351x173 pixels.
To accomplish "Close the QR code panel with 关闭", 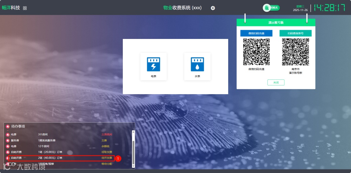I will click(x=276, y=82).
